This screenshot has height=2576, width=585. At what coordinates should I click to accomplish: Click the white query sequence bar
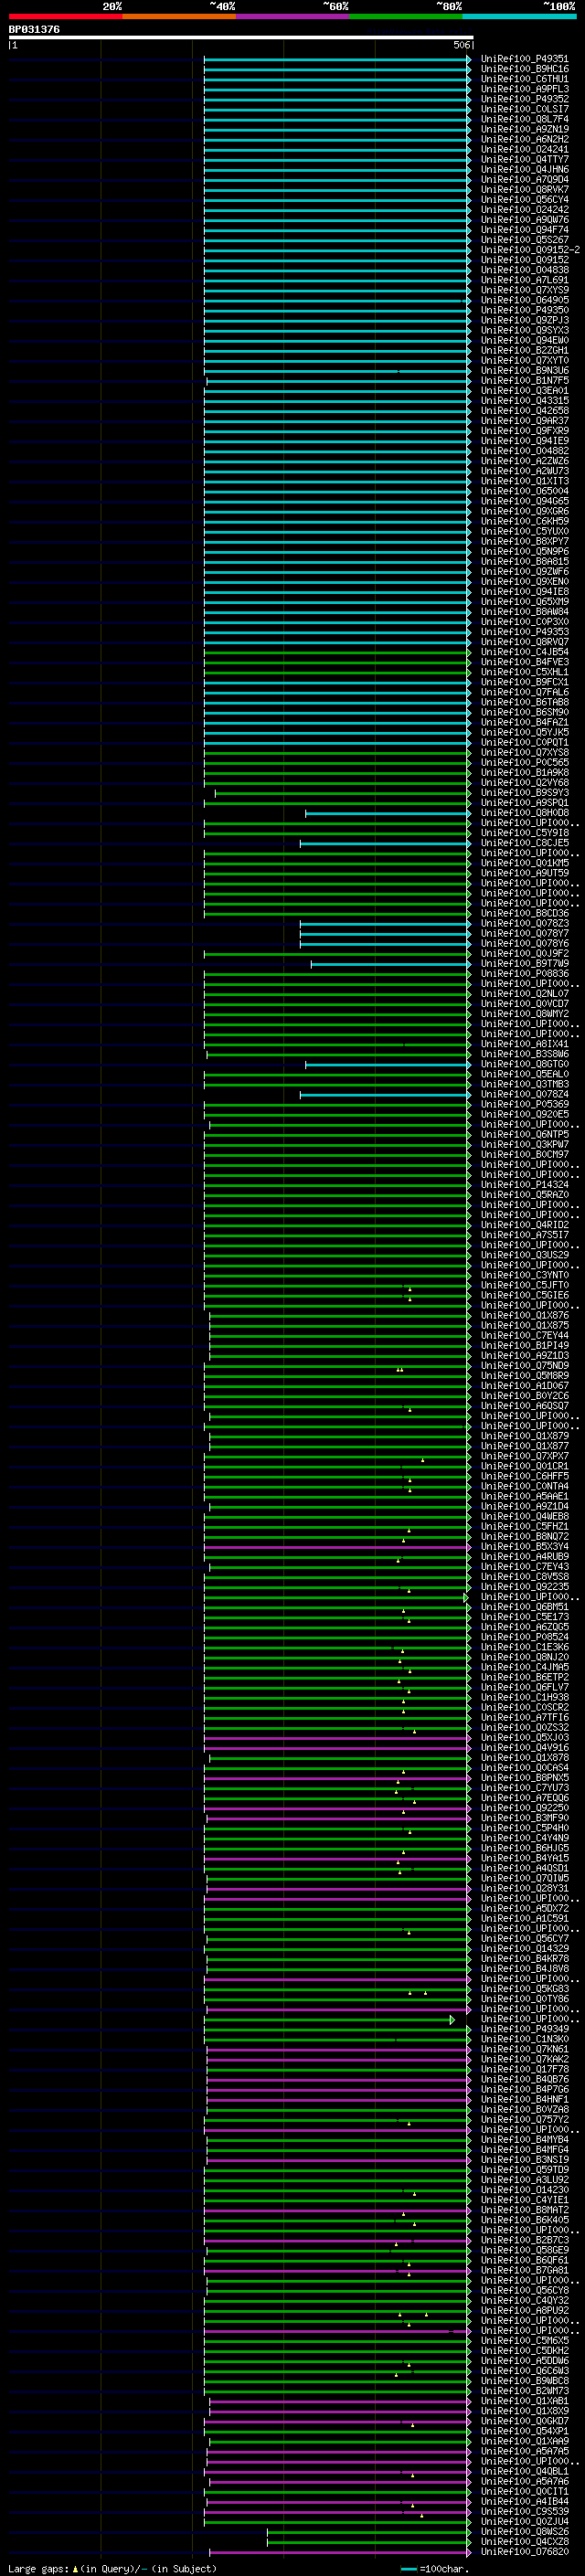241,37
